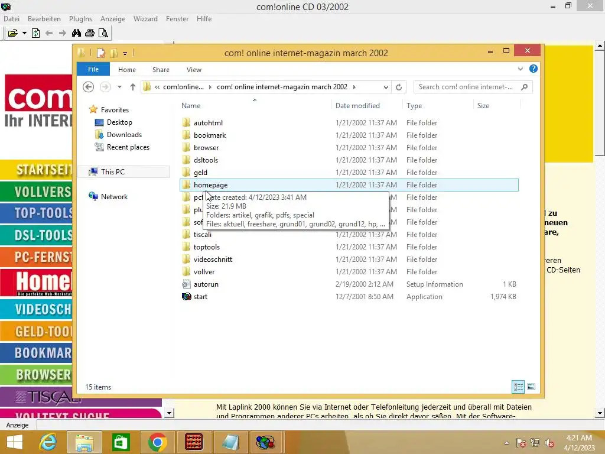Screen dimensions: 605x454
Task: Sort by the Size column header
Action: tap(483, 106)
